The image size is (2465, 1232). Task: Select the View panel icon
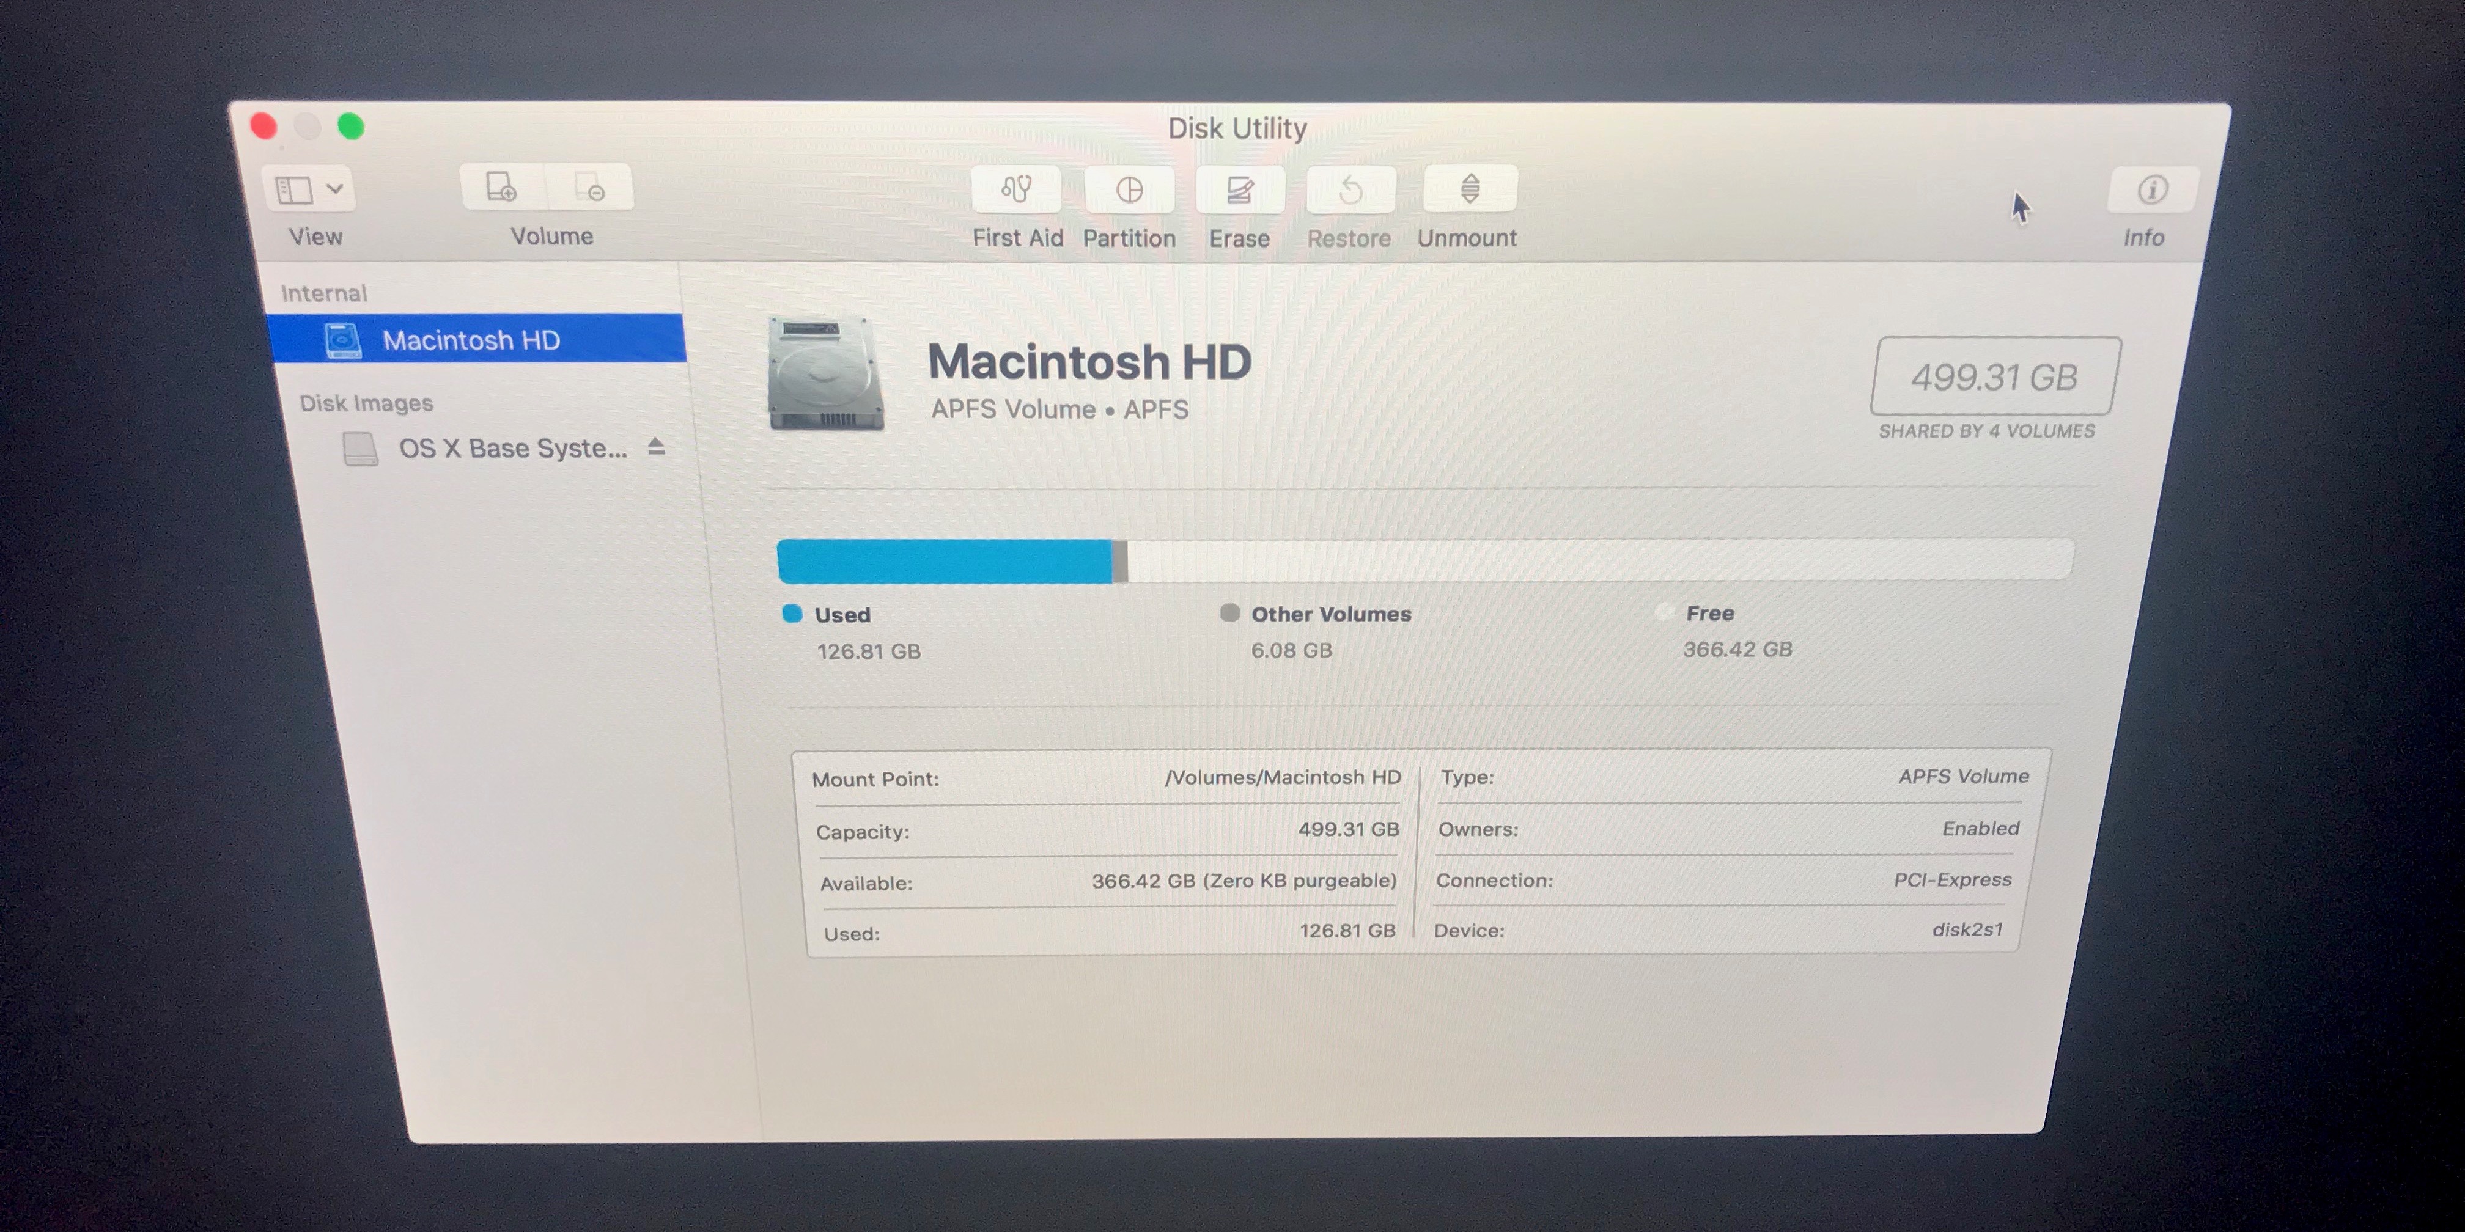point(310,189)
